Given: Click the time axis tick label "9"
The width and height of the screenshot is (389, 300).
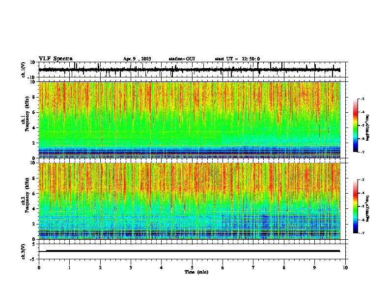Looking at the screenshot, I should pyautogui.click(x=314, y=268).
